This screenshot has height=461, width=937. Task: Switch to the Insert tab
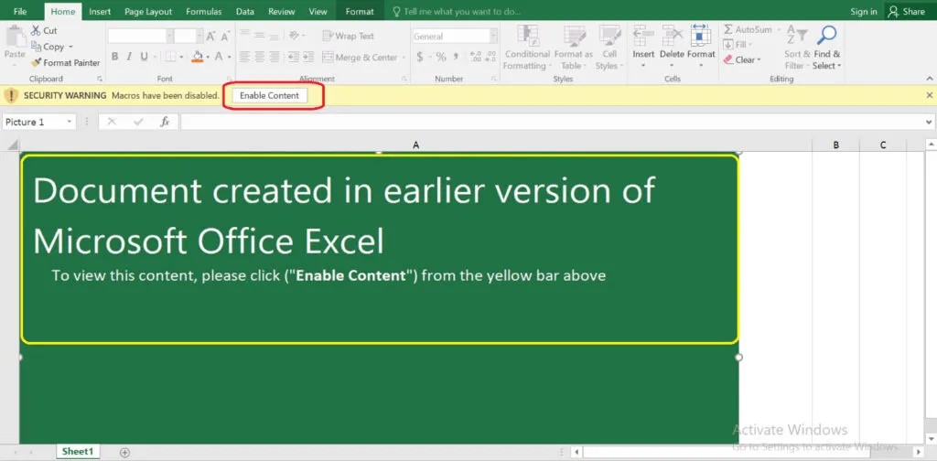100,11
